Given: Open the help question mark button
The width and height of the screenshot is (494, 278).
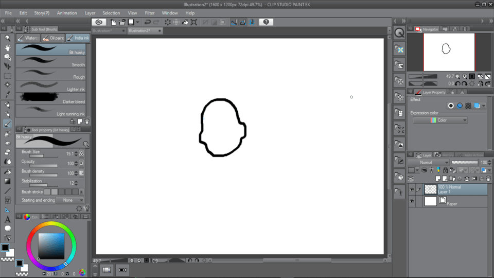Looking at the screenshot, I should pyautogui.click(x=266, y=22).
